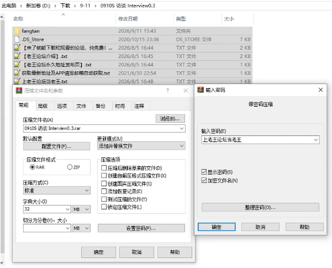
Task: Click chevron after 9-11 in address bar
Action: coord(95,6)
